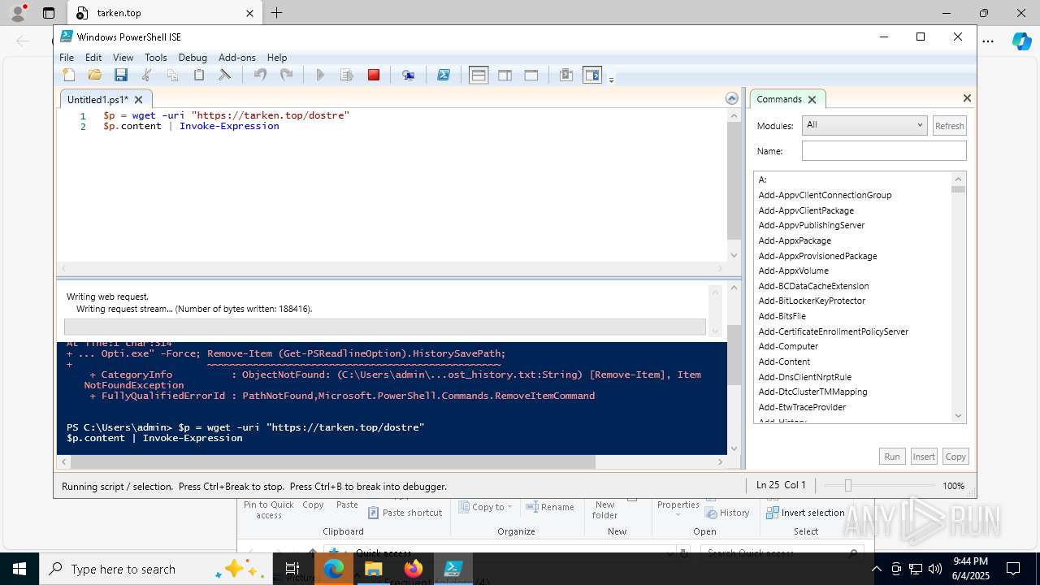Open the Modules dropdown set to All

click(x=864, y=125)
